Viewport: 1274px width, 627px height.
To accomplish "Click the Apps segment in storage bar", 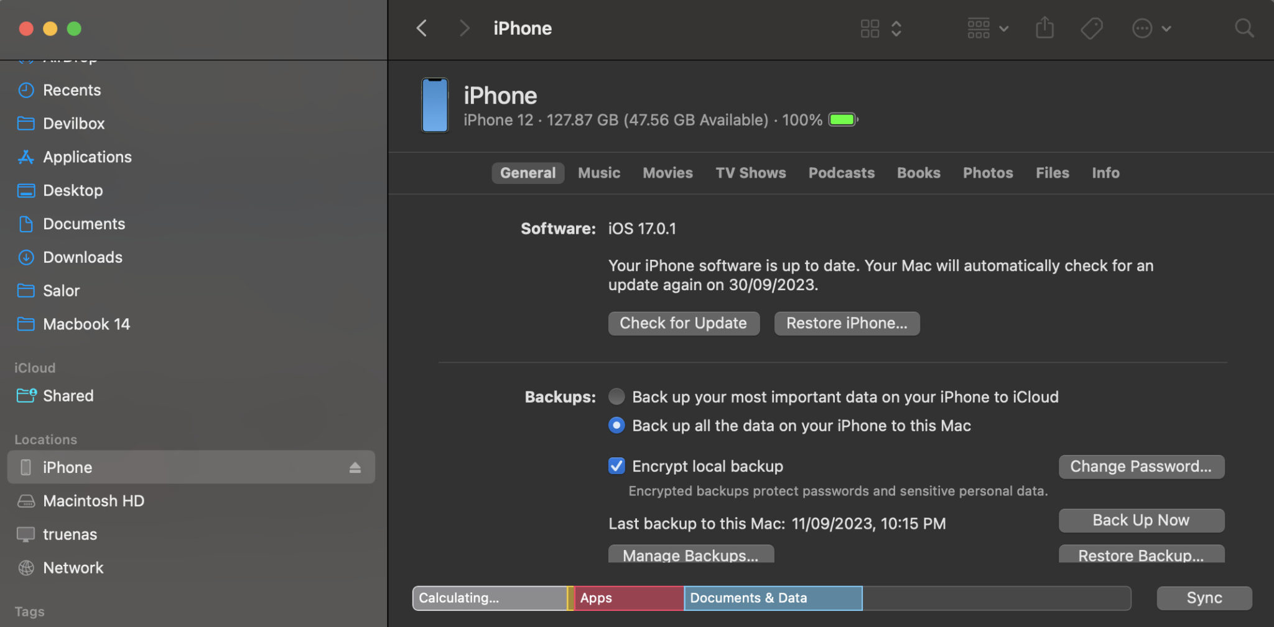I will point(628,598).
